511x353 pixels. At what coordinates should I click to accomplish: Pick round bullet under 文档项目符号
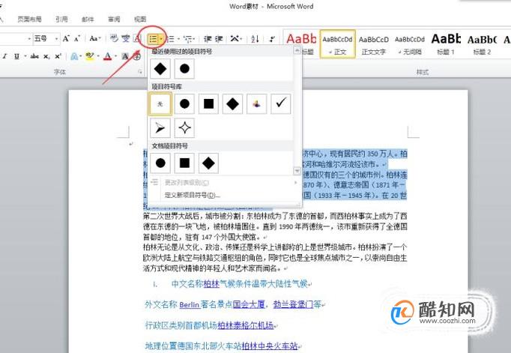click(160, 163)
